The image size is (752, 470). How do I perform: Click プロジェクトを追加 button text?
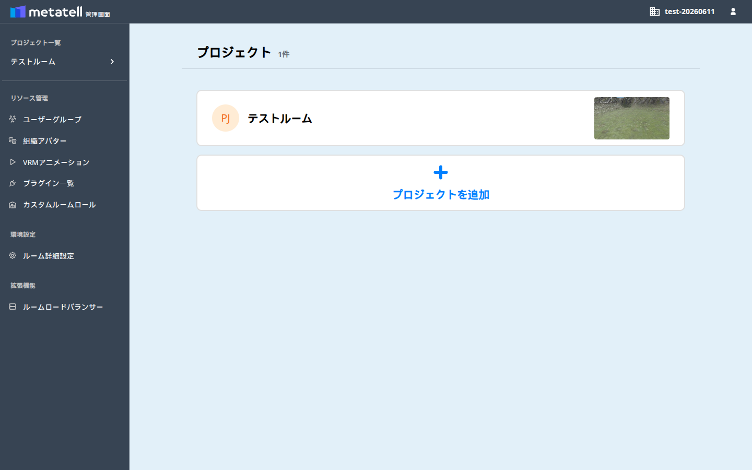[441, 194]
